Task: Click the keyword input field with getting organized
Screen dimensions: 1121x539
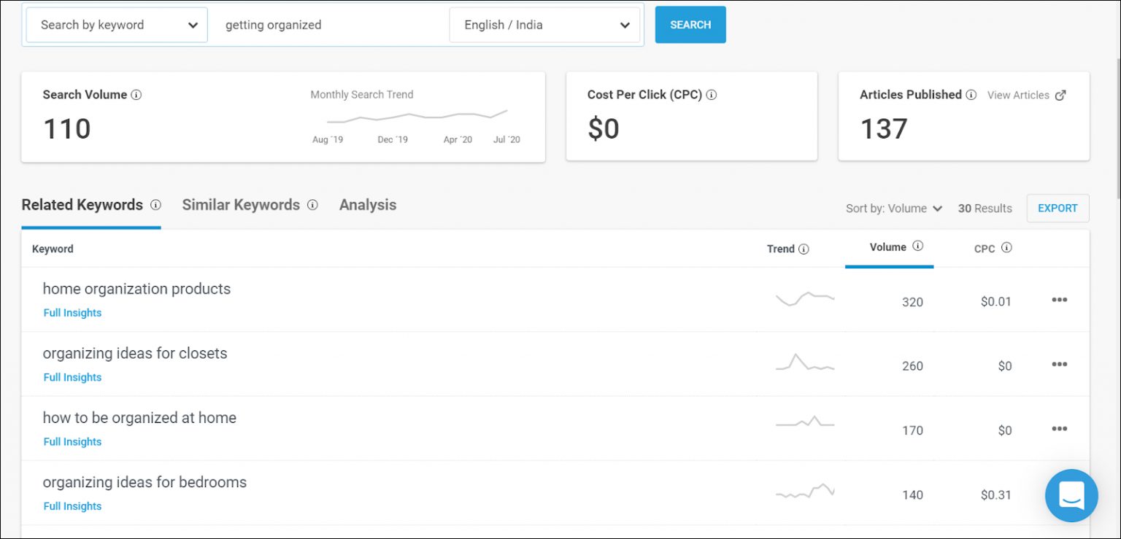Action: tap(328, 25)
